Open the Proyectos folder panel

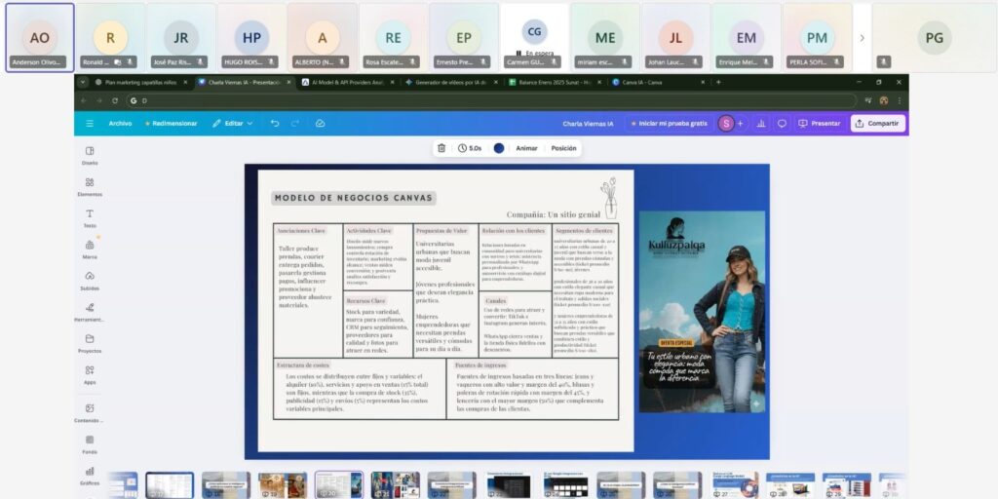[x=90, y=342]
